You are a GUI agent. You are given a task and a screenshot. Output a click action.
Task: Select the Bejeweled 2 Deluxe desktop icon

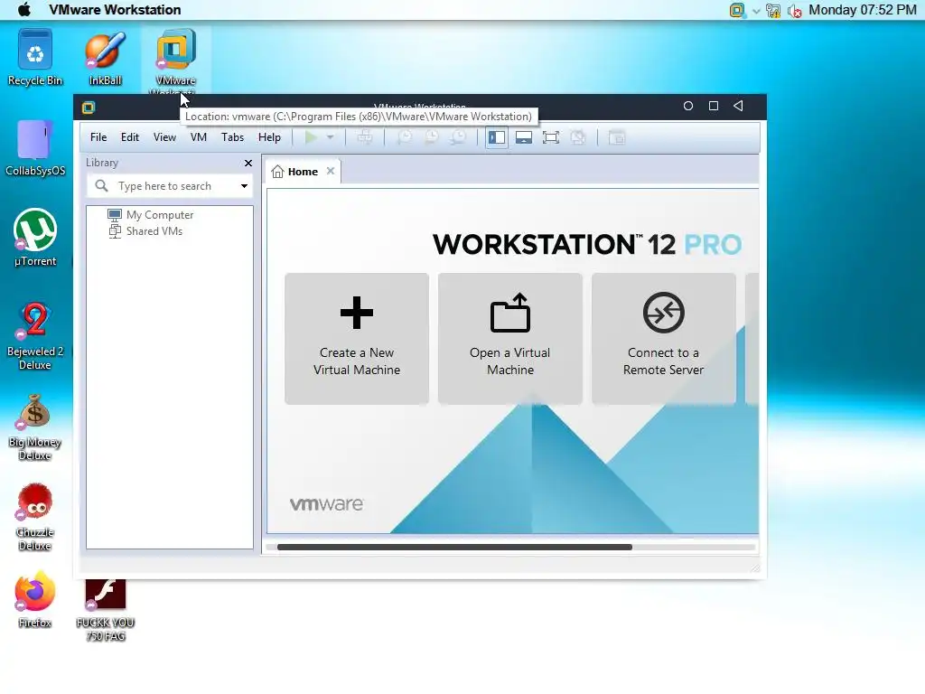pyautogui.click(x=35, y=335)
